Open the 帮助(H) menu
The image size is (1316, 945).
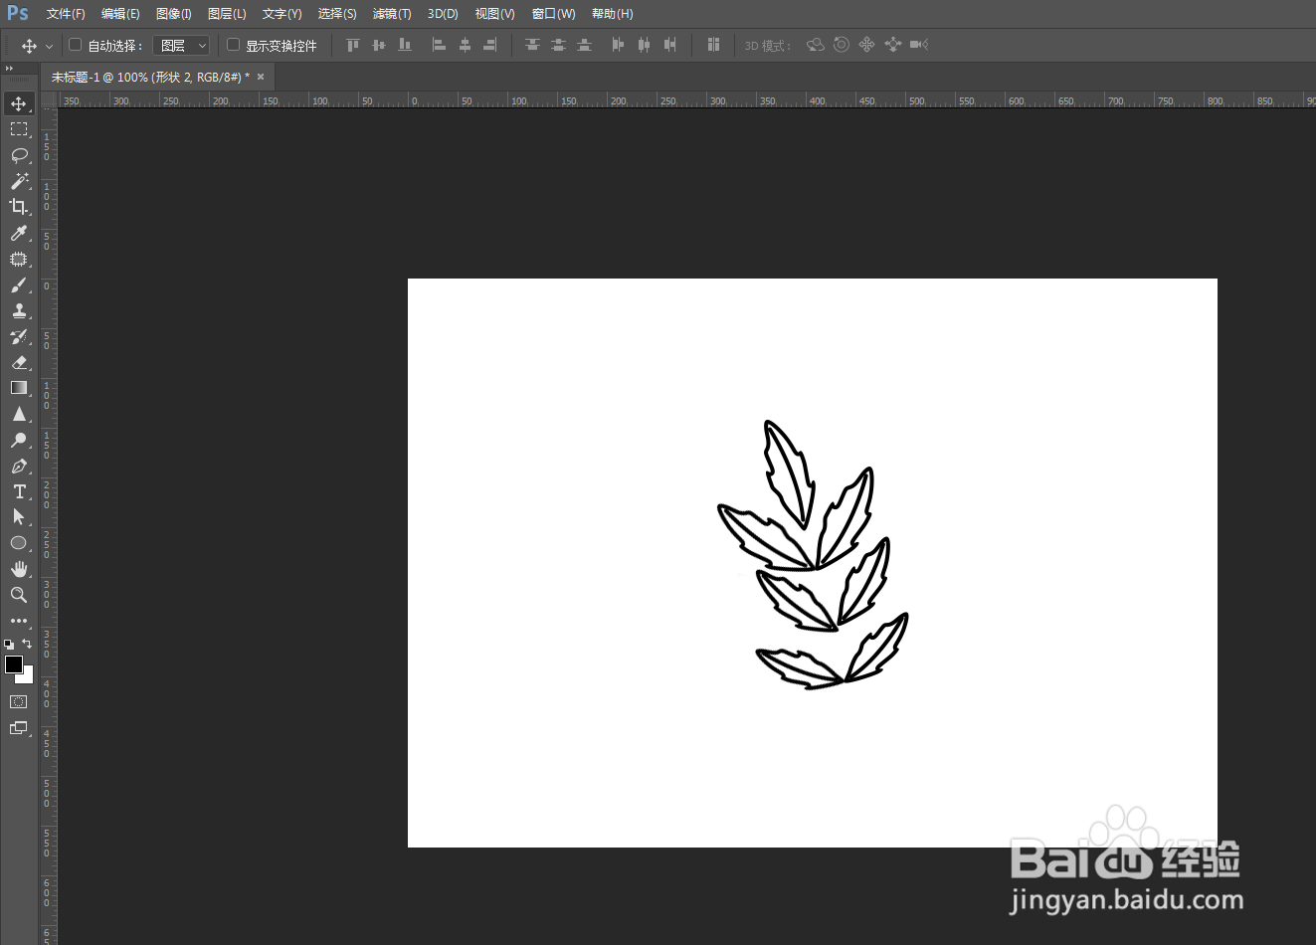pyautogui.click(x=612, y=14)
